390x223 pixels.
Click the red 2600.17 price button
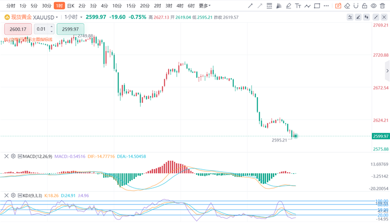click(18, 29)
